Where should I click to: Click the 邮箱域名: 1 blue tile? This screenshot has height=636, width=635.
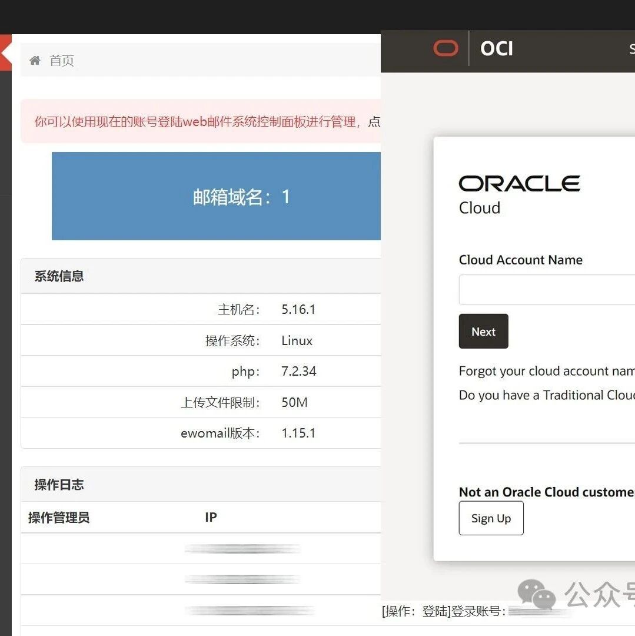[x=216, y=196]
